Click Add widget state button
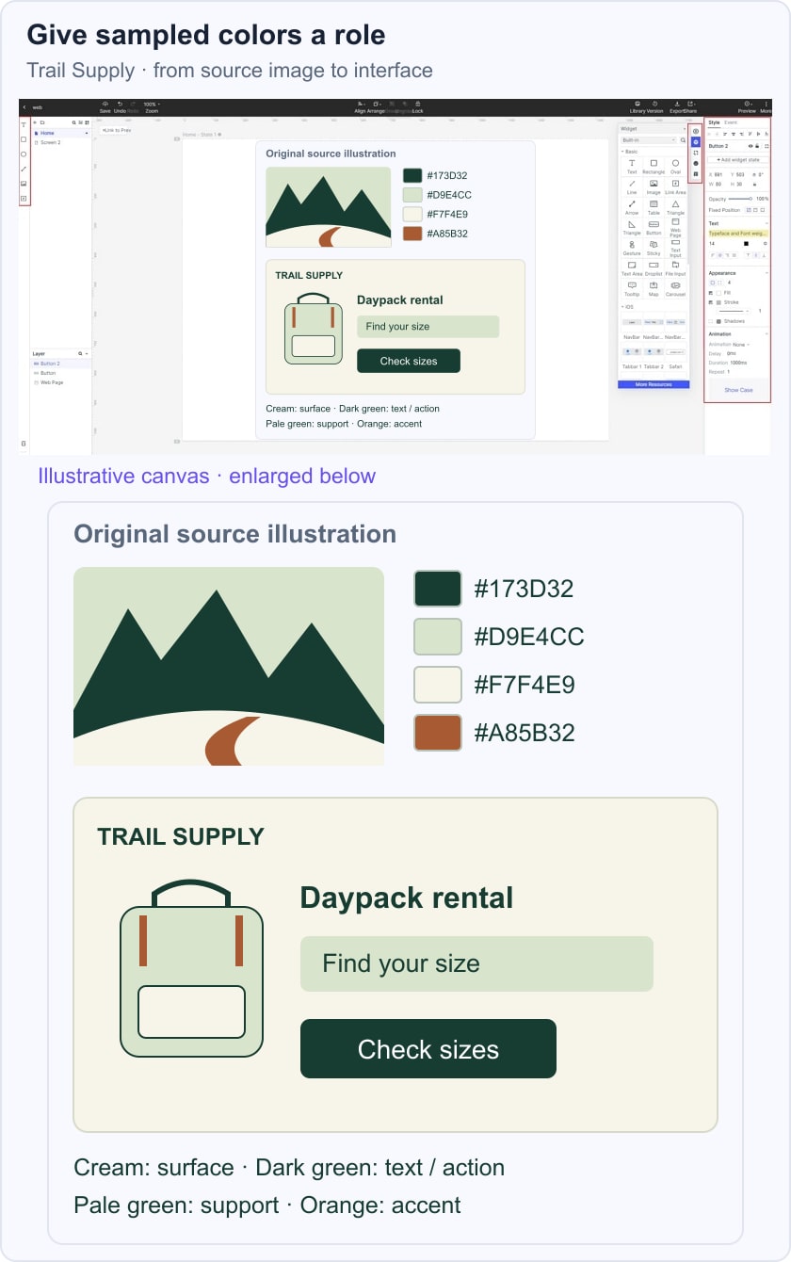The height and width of the screenshot is (1262, 791). coord(738,160)
